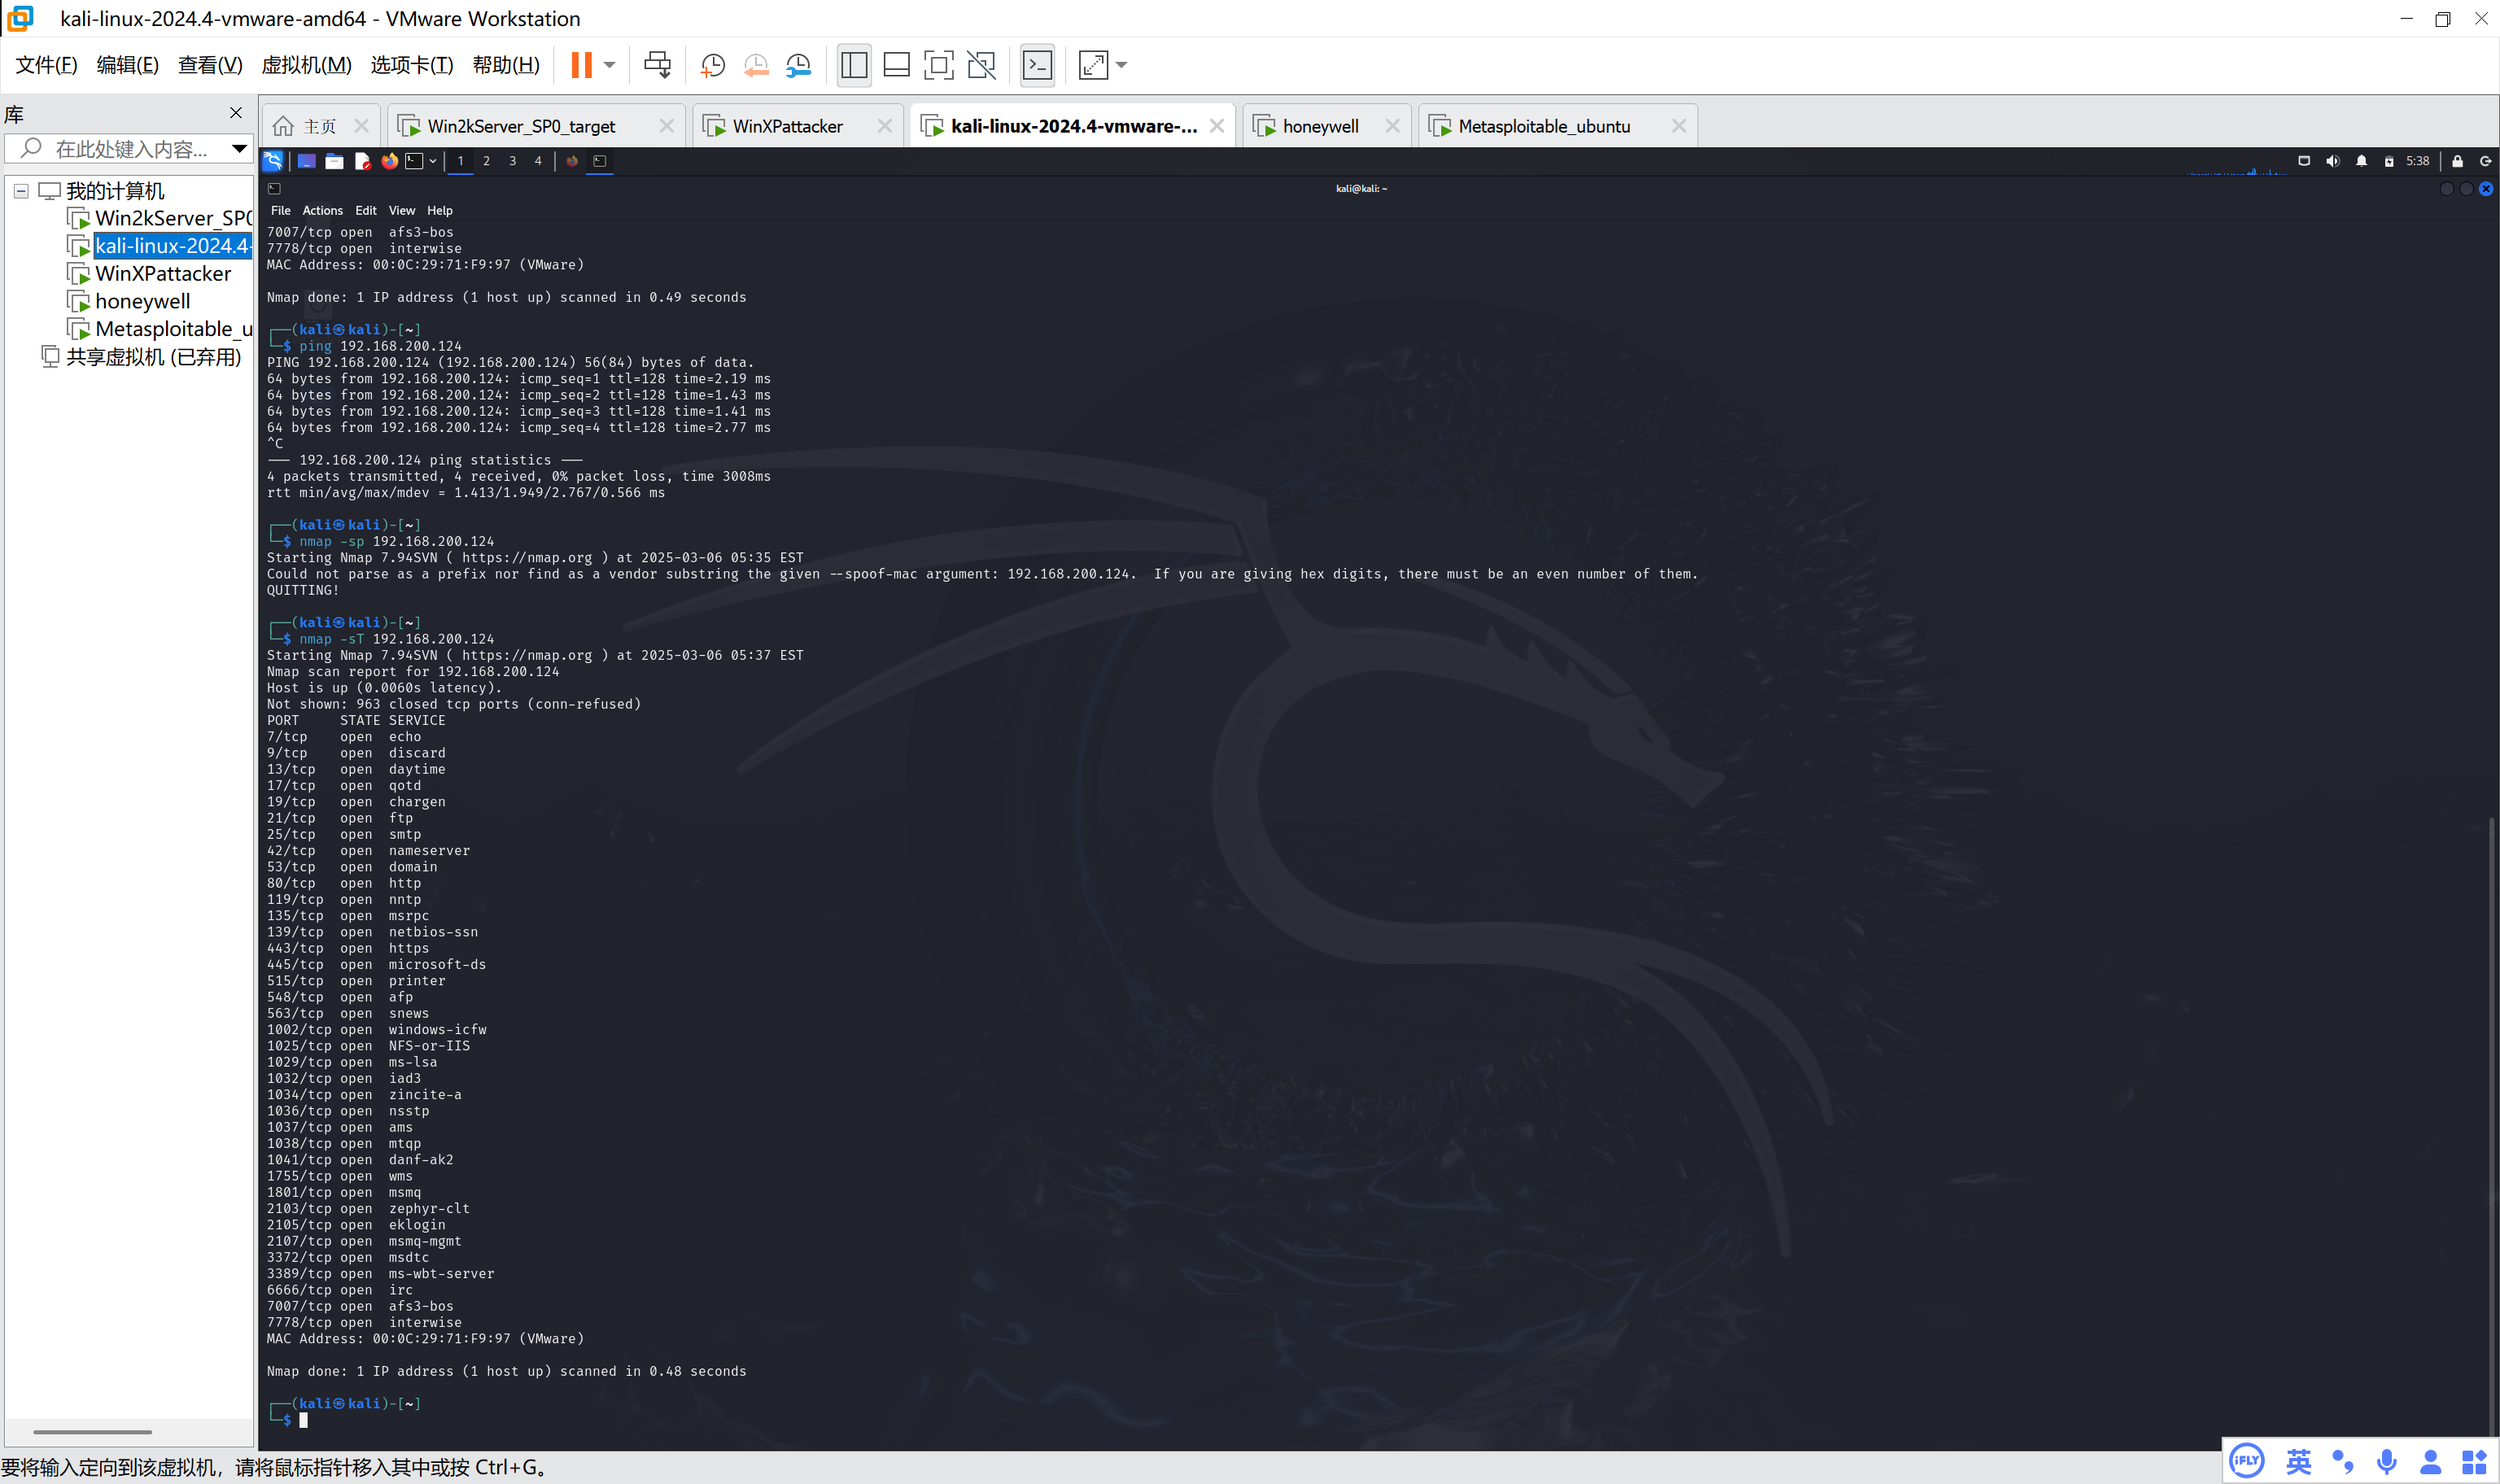Image resolution: width=2500 pixels, height=1484 pixels.
Task: Toggle the thumbnail bar view button
Action: click(x=896, y=66)
